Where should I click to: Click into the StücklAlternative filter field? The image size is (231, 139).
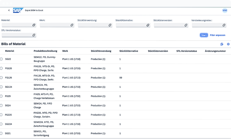coord(133,25)
